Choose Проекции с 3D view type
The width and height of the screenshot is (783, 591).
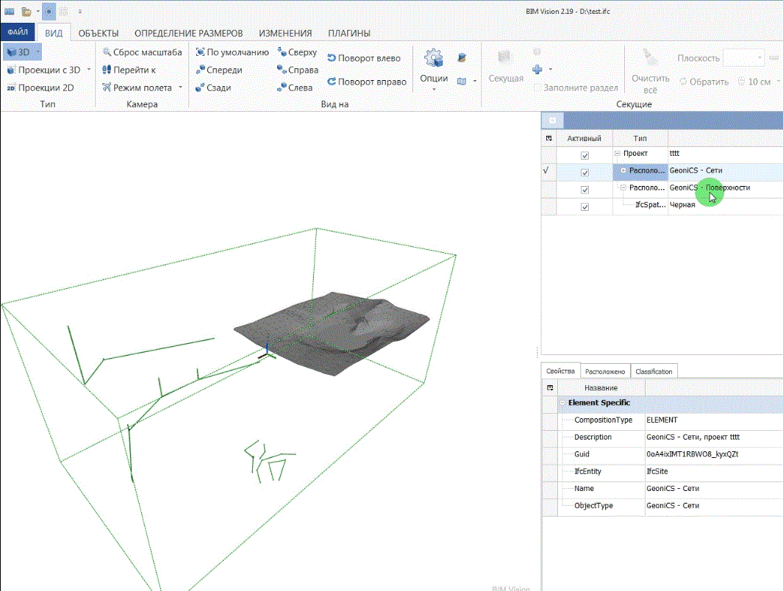click(43, 70)
